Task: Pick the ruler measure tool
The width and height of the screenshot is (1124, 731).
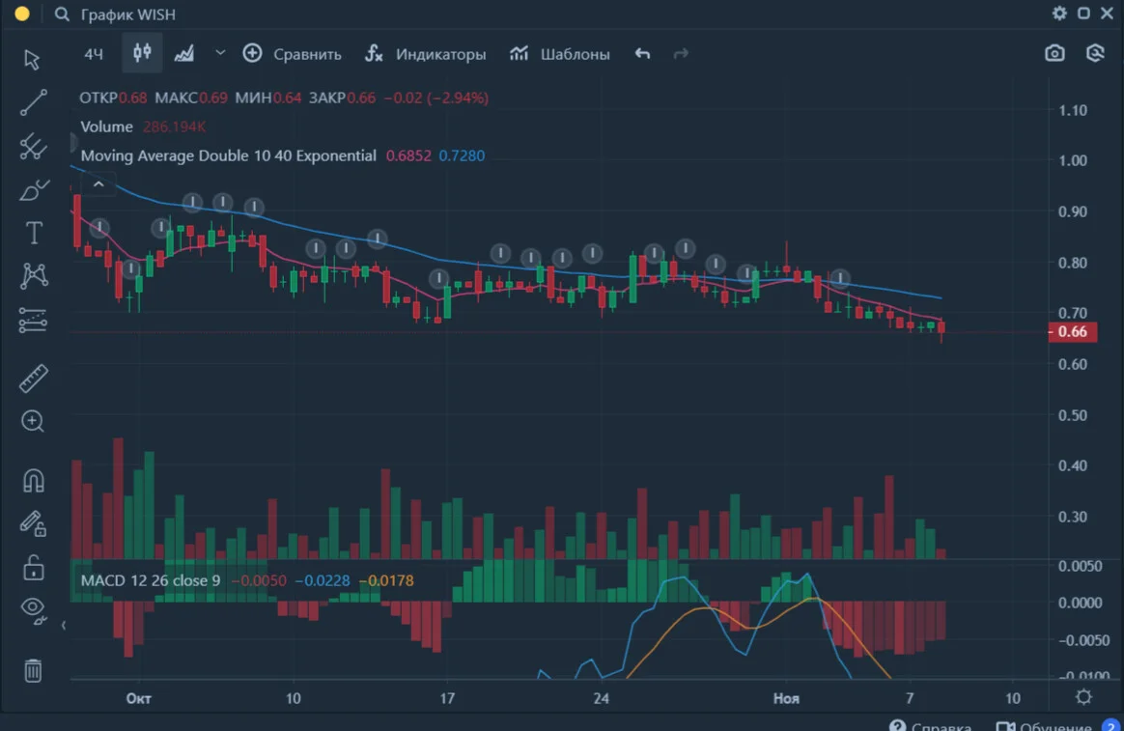Action: pos(33,378)
